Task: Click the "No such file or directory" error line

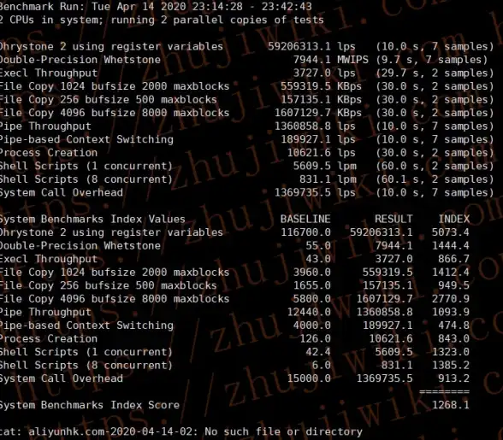Action: click(181, 431)
